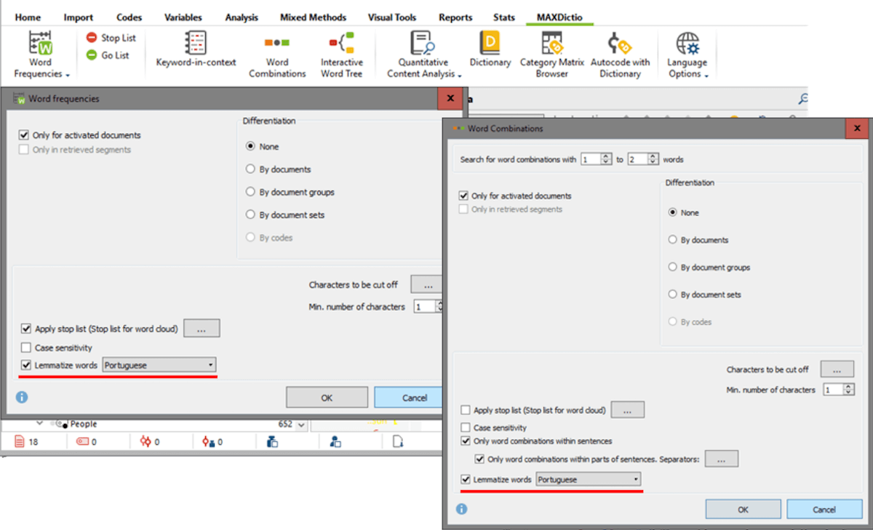Cancel the Word Combinations dialog
The height and width of the screenshot is (530, 873).
824,509
